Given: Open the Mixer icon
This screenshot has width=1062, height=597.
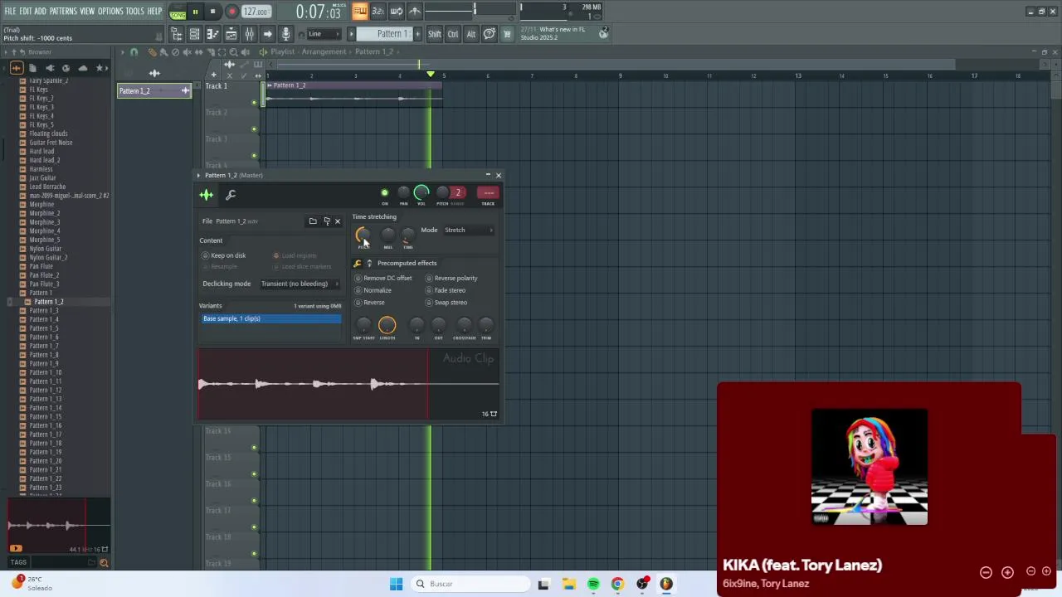Looking at the screenshot, I should (x=249, y=34).
